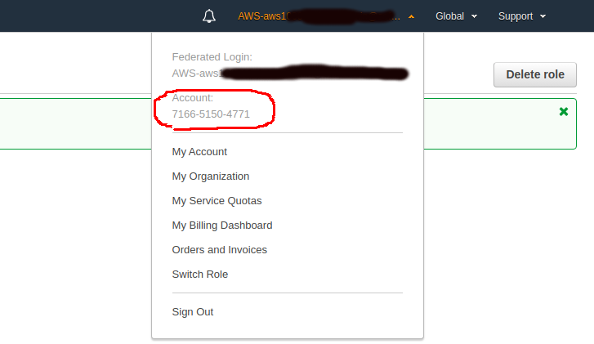Click the green success notification banner

point(74,124)
